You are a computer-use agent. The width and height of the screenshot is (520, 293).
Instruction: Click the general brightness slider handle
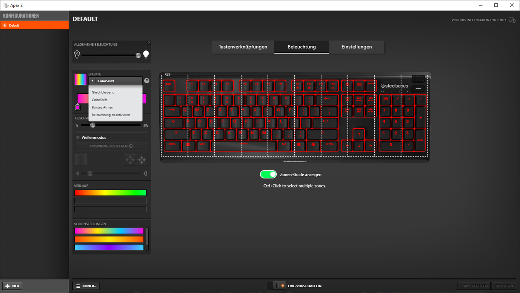(138, 55)
